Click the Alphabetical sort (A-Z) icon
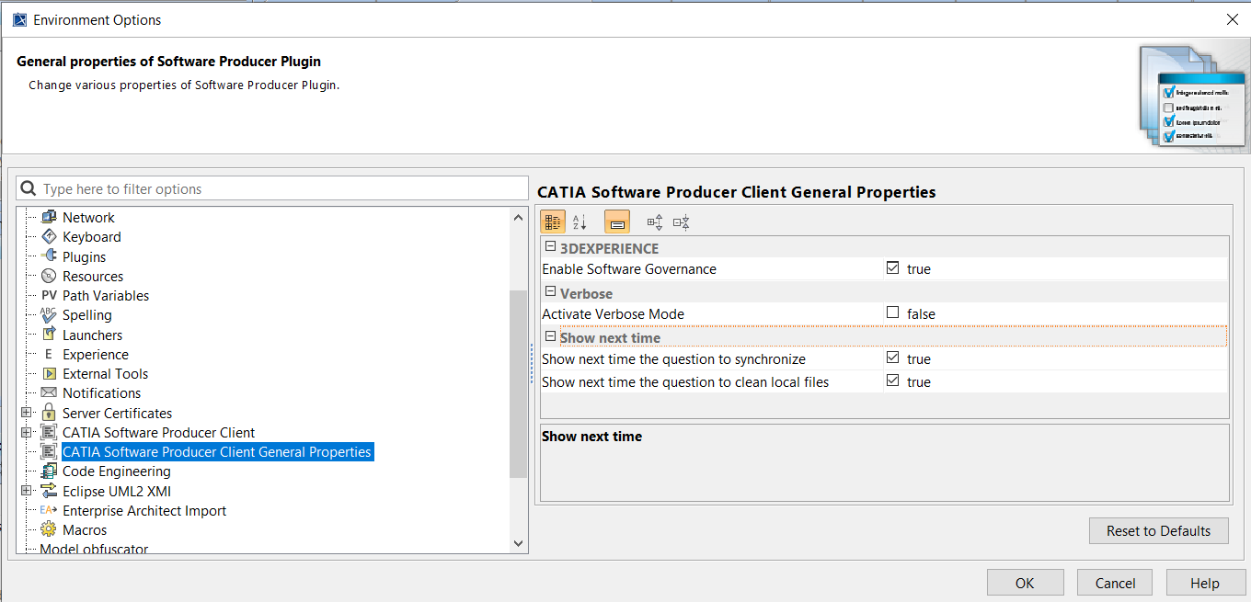This screenshot has width=1251, height=602. [x=580, y=221]
